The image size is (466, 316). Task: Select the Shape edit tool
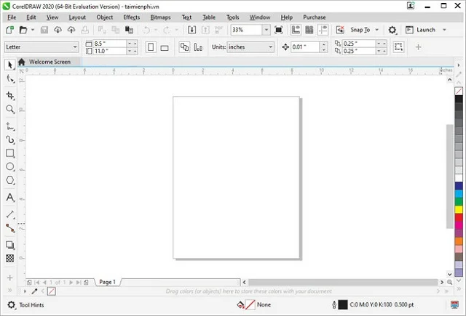click(x=10, y=79)
